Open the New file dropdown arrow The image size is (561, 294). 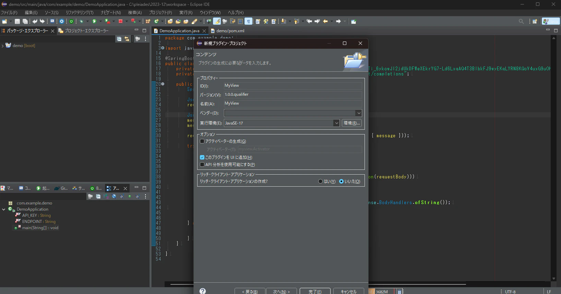11,21
